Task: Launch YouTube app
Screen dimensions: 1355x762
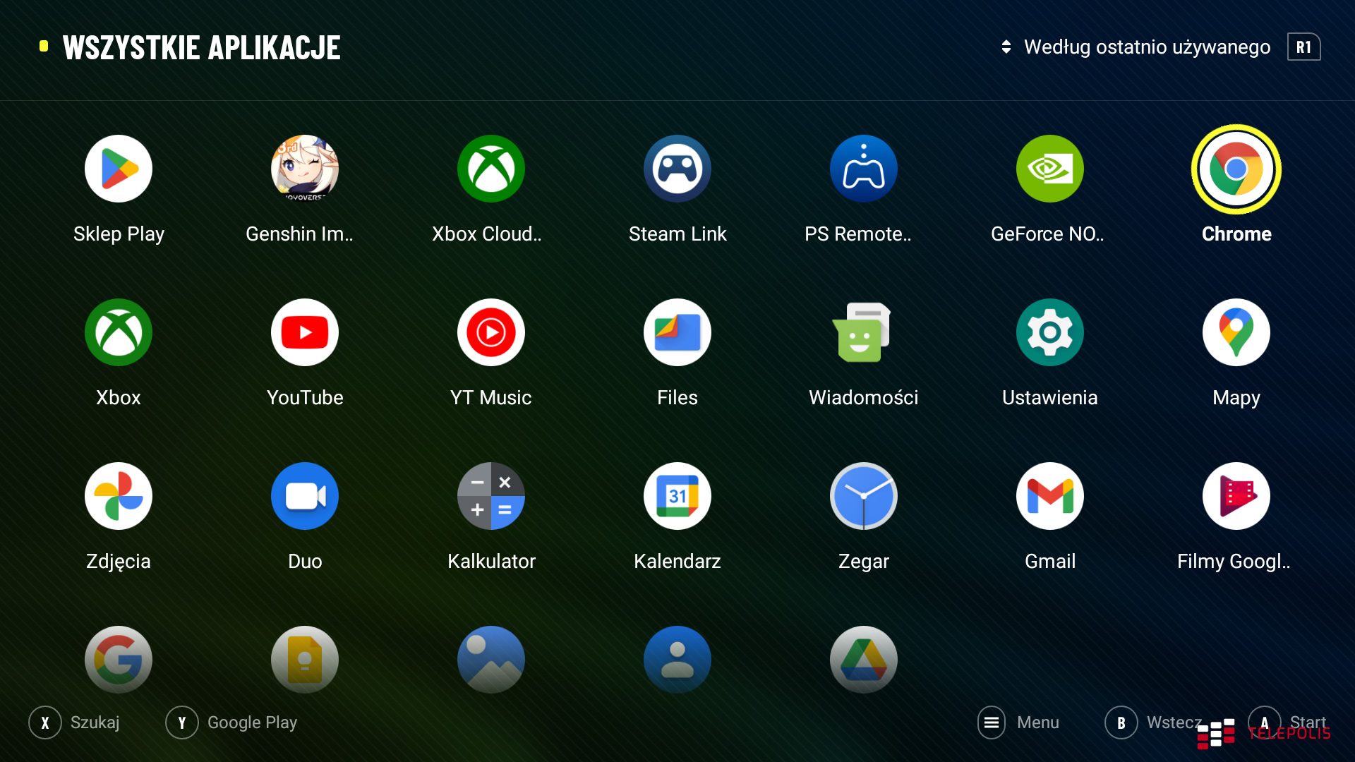Action: click(305, 333)
